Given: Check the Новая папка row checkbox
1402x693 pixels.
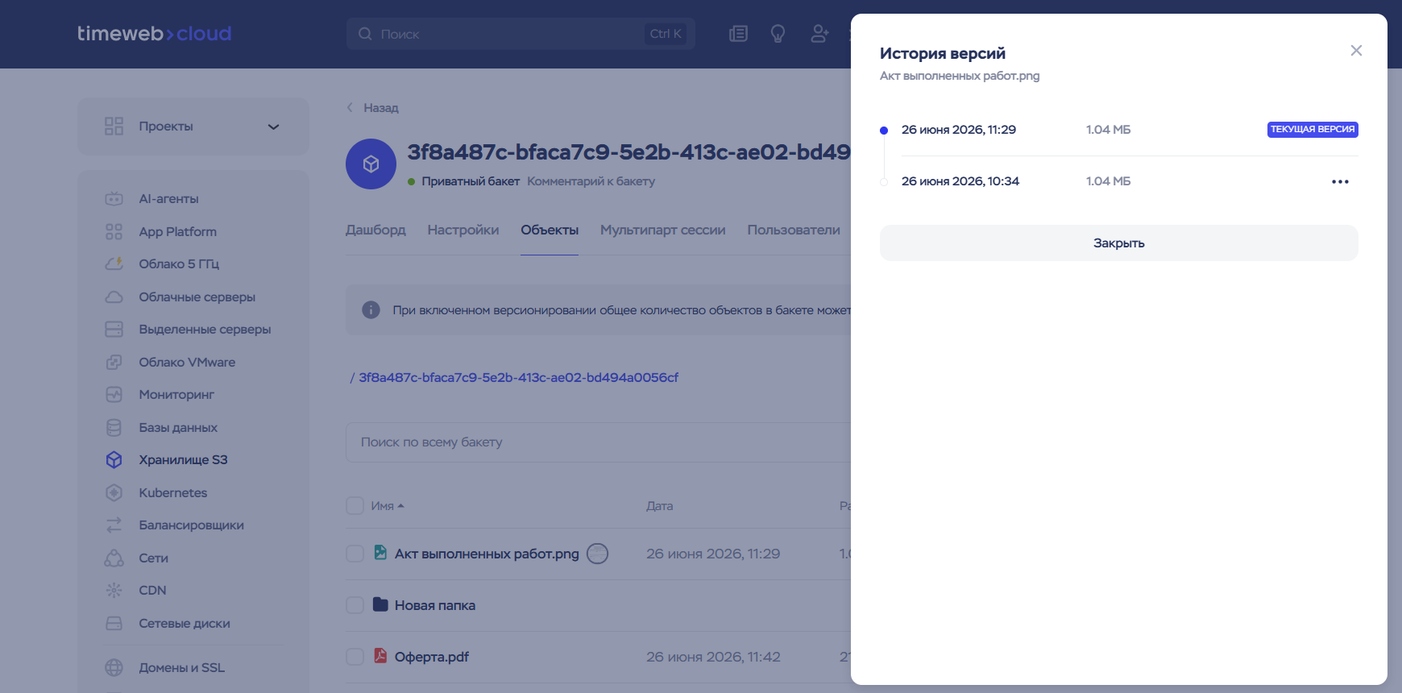Looking at the screenshot, I should (x=355, y=605).
